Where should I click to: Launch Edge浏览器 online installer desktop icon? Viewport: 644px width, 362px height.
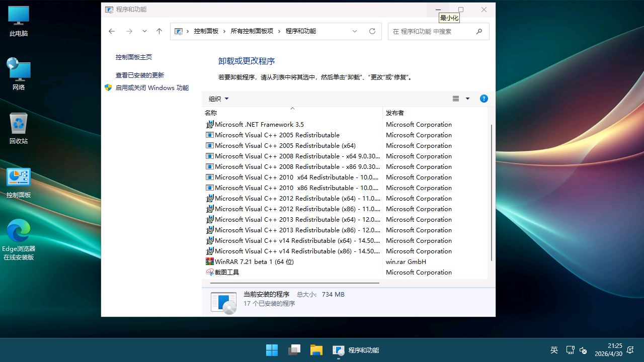point(19,239)
